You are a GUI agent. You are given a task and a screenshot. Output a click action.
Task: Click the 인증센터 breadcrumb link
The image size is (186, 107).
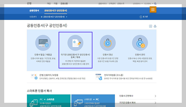pos(33,17)
